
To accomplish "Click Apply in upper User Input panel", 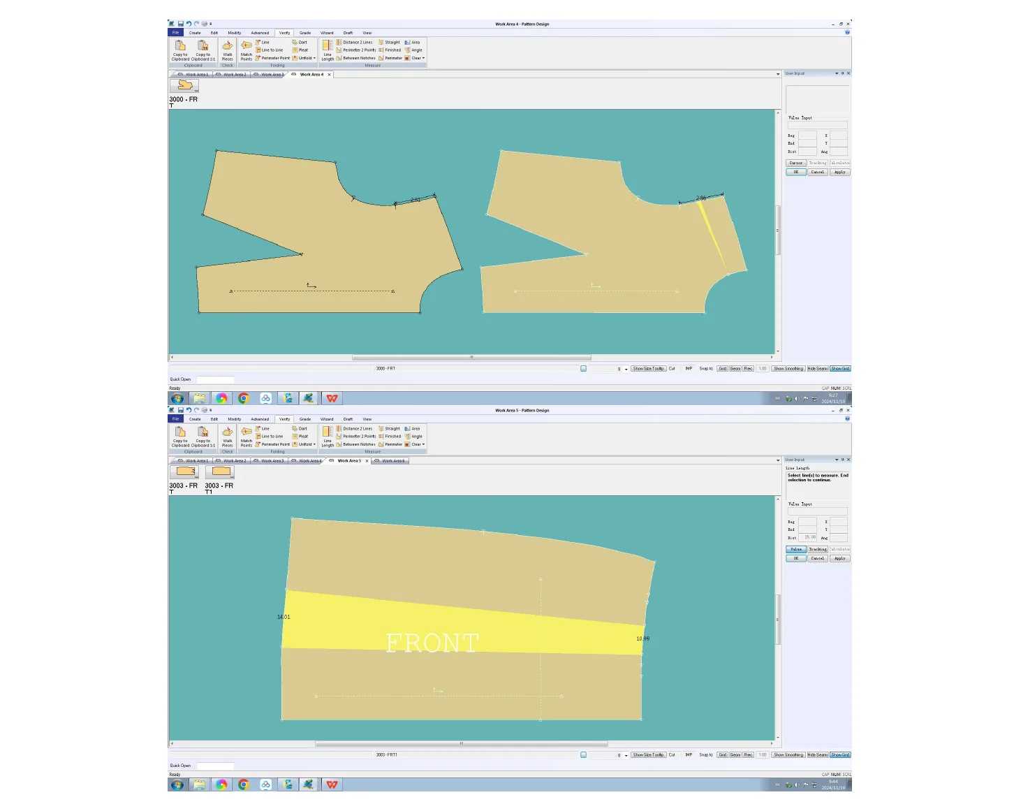I will tap(840, 172).
